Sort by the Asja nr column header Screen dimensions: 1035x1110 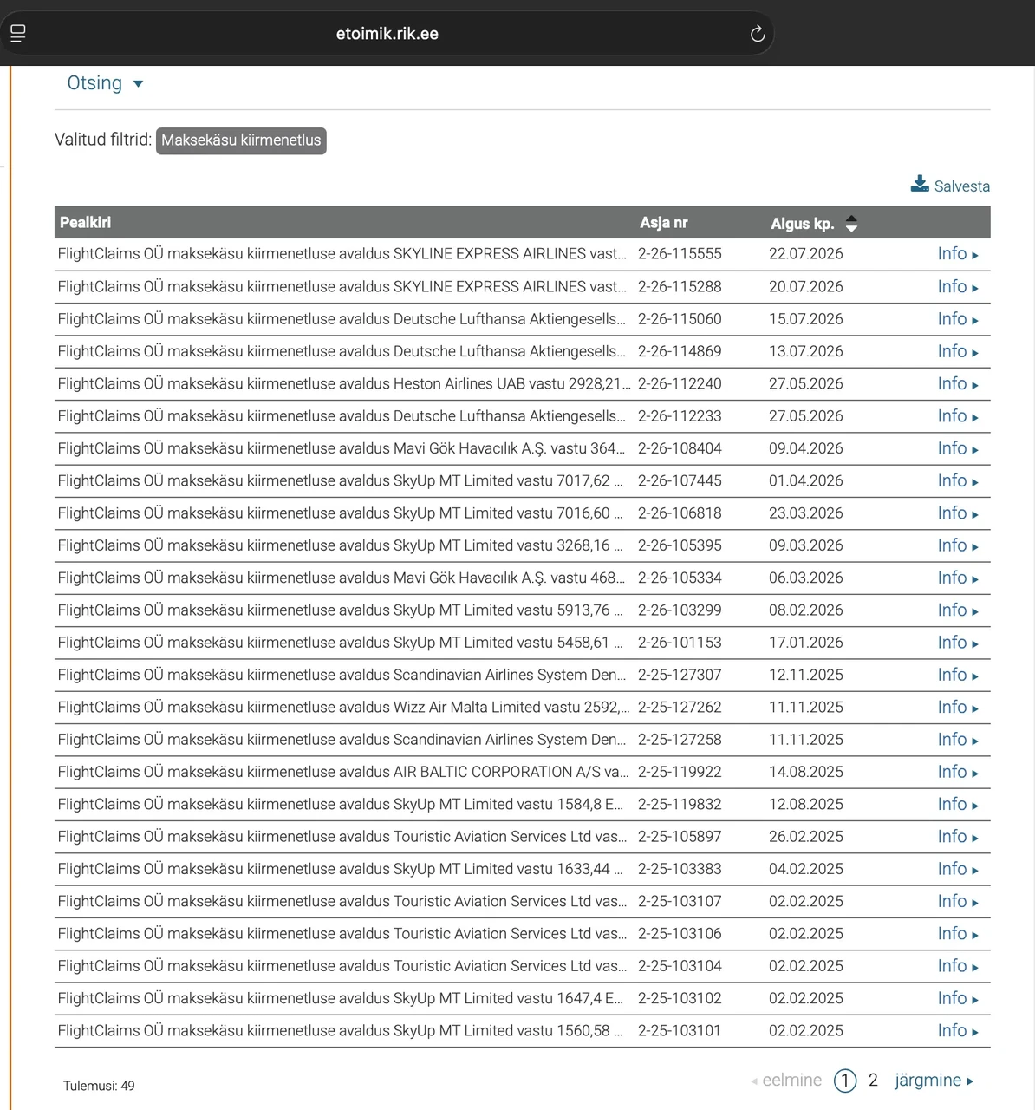[663, 223]
